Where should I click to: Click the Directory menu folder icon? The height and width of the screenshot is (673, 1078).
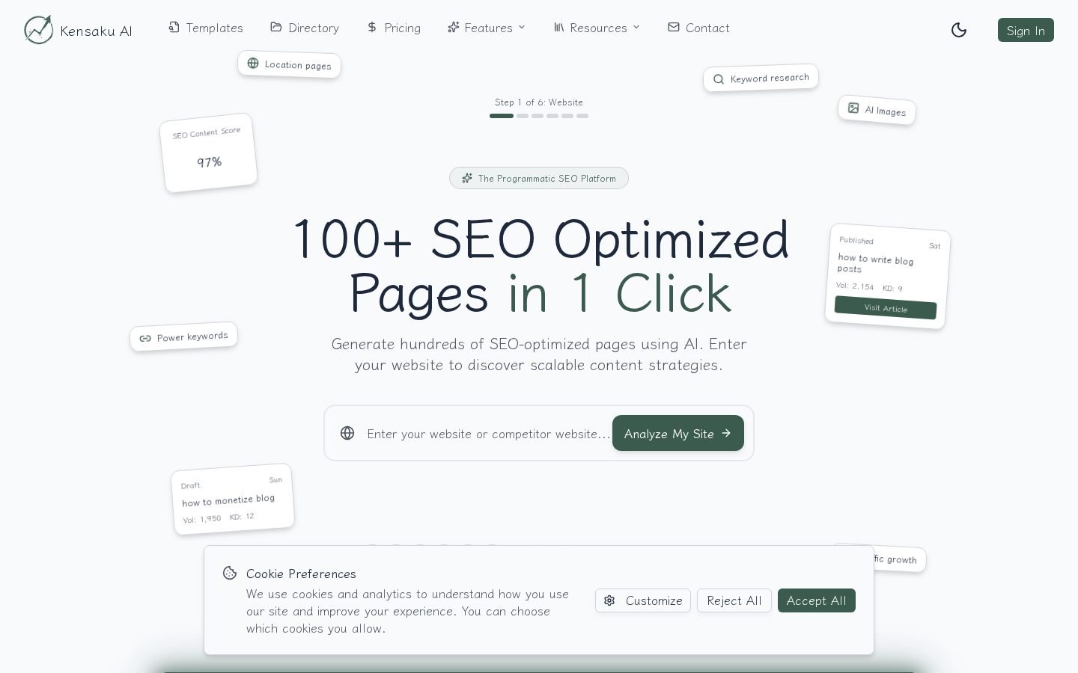tap(276, 27)
